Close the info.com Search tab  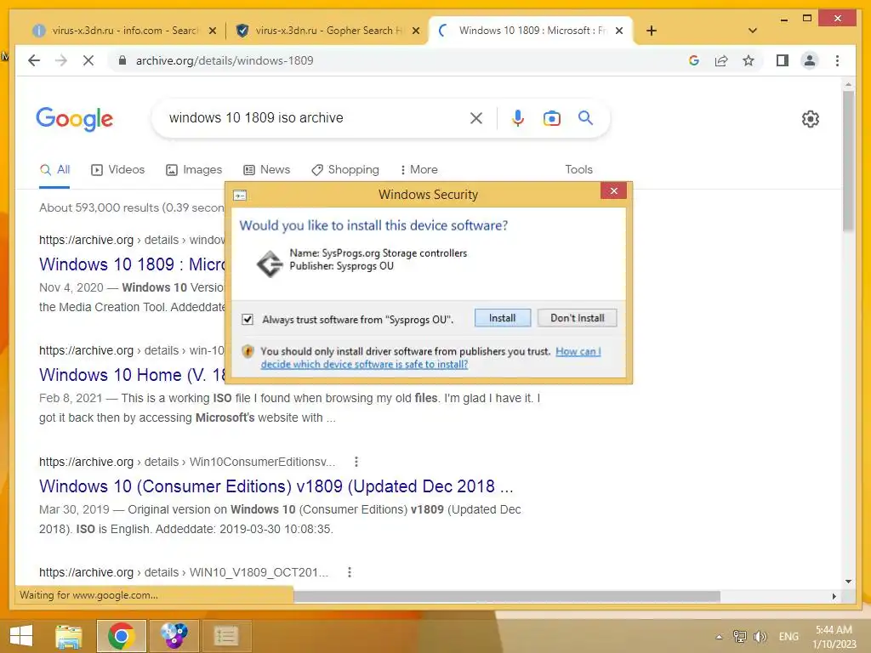[x=212, y=31]
